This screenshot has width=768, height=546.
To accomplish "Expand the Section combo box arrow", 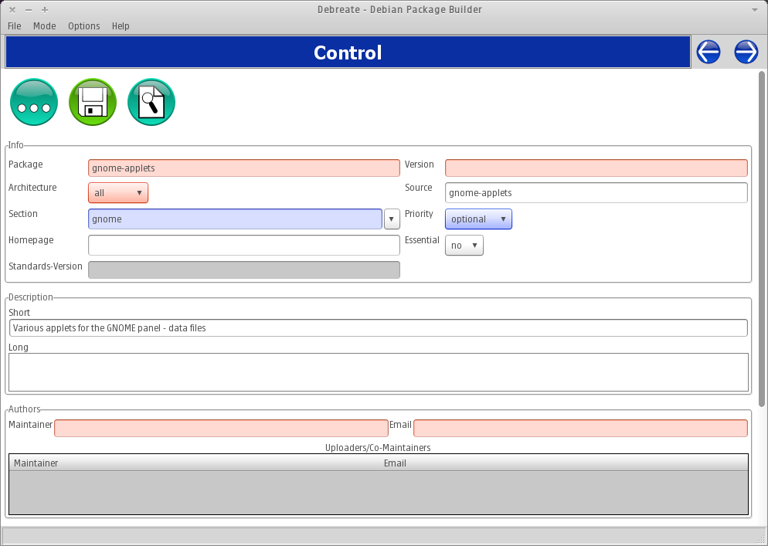I will (392, 219).
